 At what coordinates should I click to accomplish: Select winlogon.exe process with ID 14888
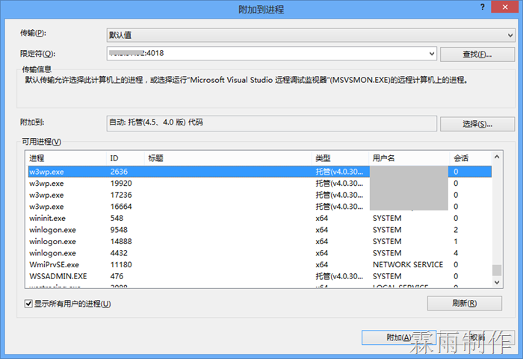coord(260,241)
